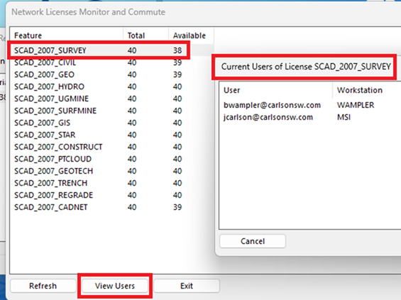Image resolution: width=401 pixels, height=300 pixels.
Task: Select the SCAD_2007_CIVIL feature row
Action: (x=111, y=62)
